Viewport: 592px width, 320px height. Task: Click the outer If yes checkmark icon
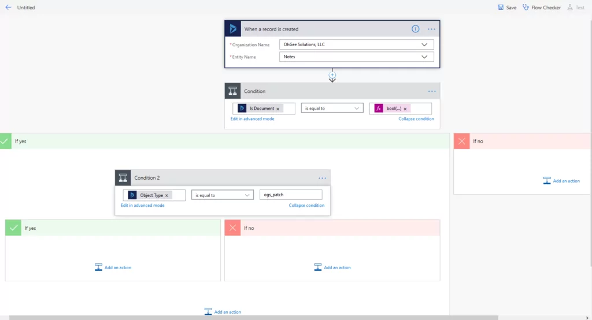5,141
